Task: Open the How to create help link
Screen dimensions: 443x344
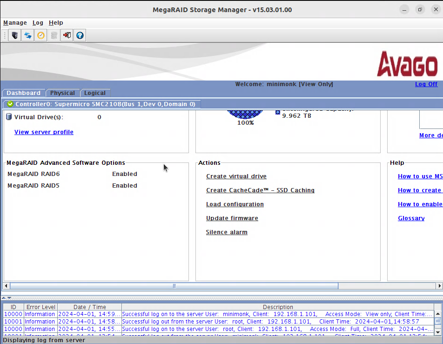Action: [419, 190]
